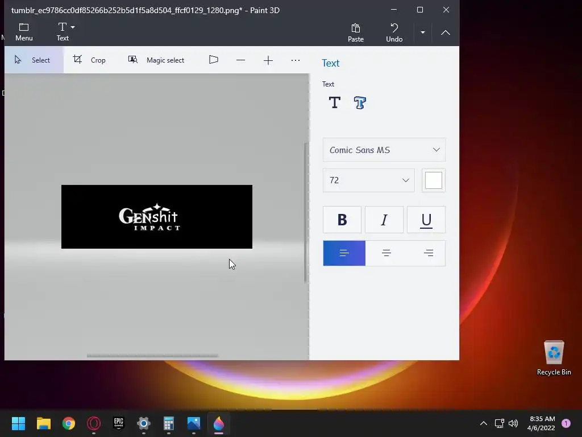
Task: Toggle bold formatting
Action: point(342,220)
